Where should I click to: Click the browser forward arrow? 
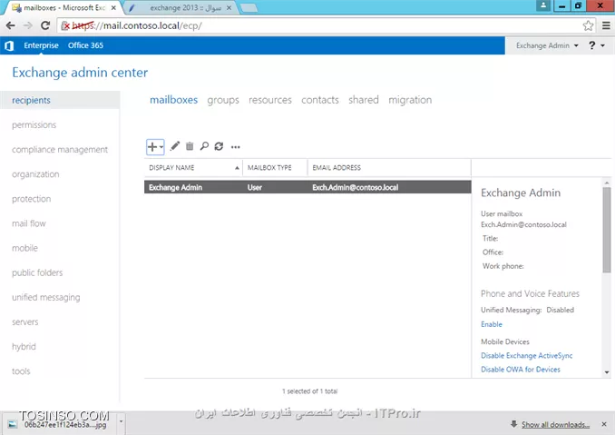28,25
